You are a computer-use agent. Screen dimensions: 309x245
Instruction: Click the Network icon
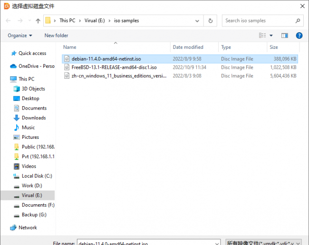click(x=13, y=227)
